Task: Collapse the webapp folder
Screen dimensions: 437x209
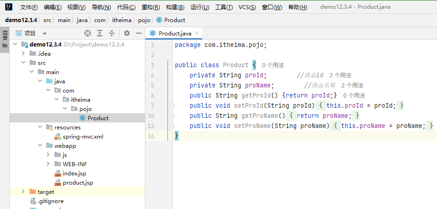Action: pyautogui.click(x=40, y=145)
